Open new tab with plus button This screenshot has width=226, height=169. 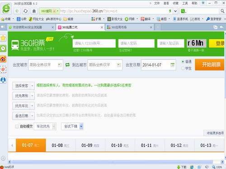point(158,27)
